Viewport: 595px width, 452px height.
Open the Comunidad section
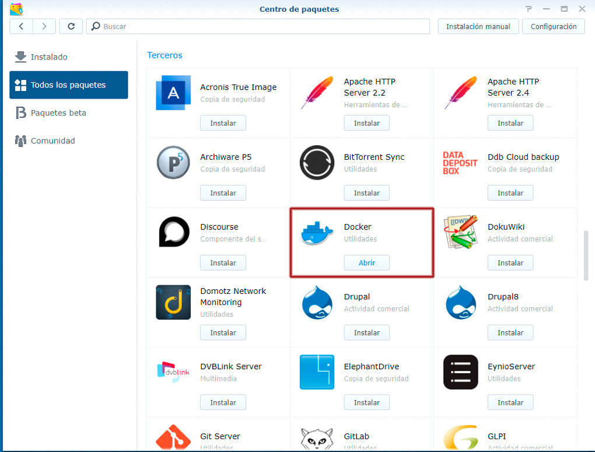click(69, 141)
